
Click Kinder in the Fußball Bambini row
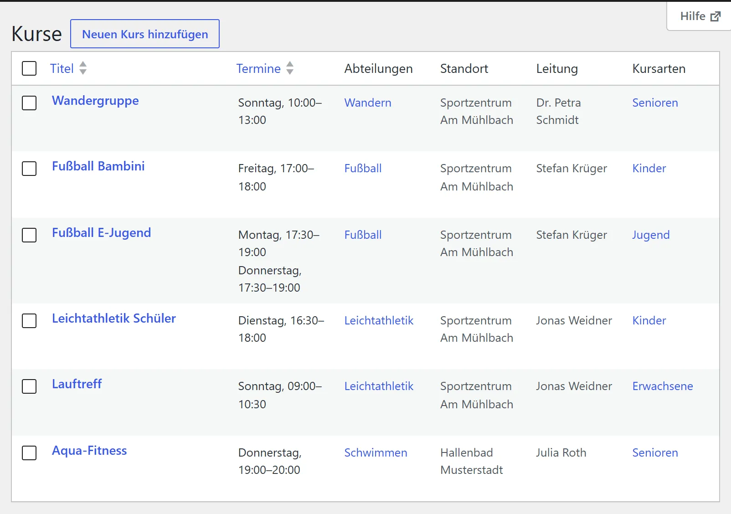pos(649,169)
